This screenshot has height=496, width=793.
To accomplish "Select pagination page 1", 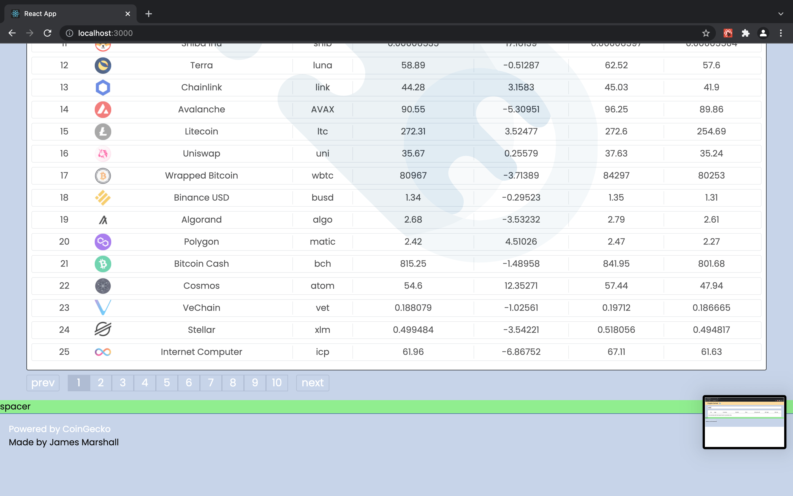I will pos(79,383).
